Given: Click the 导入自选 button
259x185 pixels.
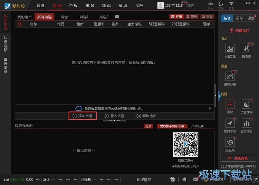Looking at the screenshot, I should pyautogui.click(x=114, y=116).
